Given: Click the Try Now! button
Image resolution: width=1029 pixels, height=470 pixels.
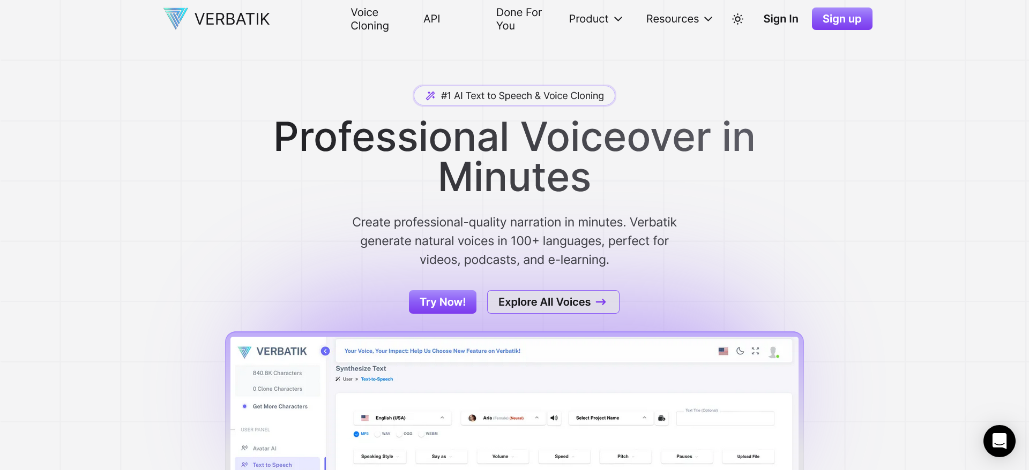Looking at the screenshot, I should pyautogui.click(x=443, y=302).
